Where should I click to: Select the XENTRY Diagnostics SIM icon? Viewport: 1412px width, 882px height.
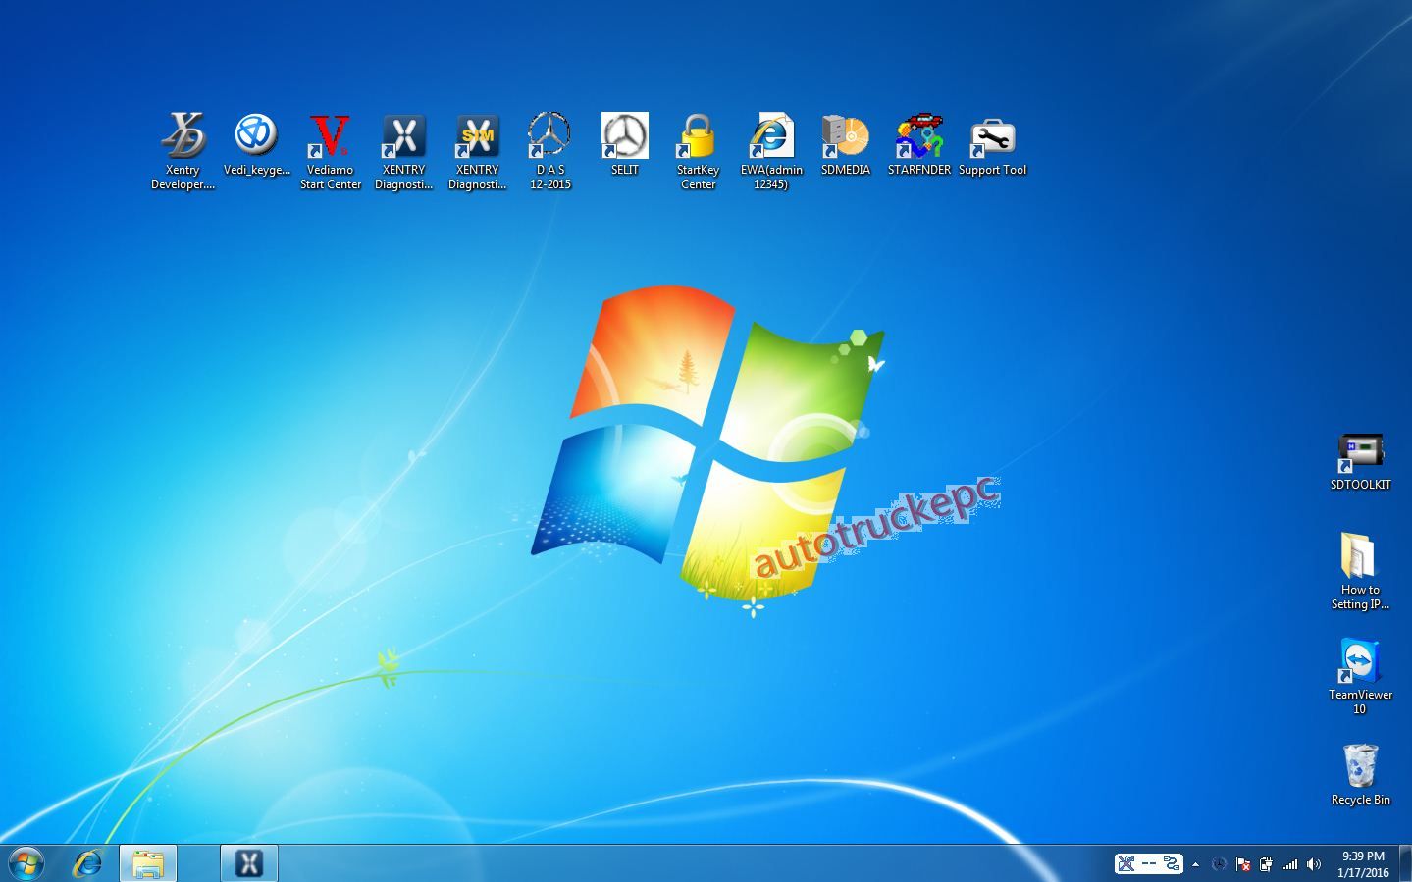(x=477, y=150)
